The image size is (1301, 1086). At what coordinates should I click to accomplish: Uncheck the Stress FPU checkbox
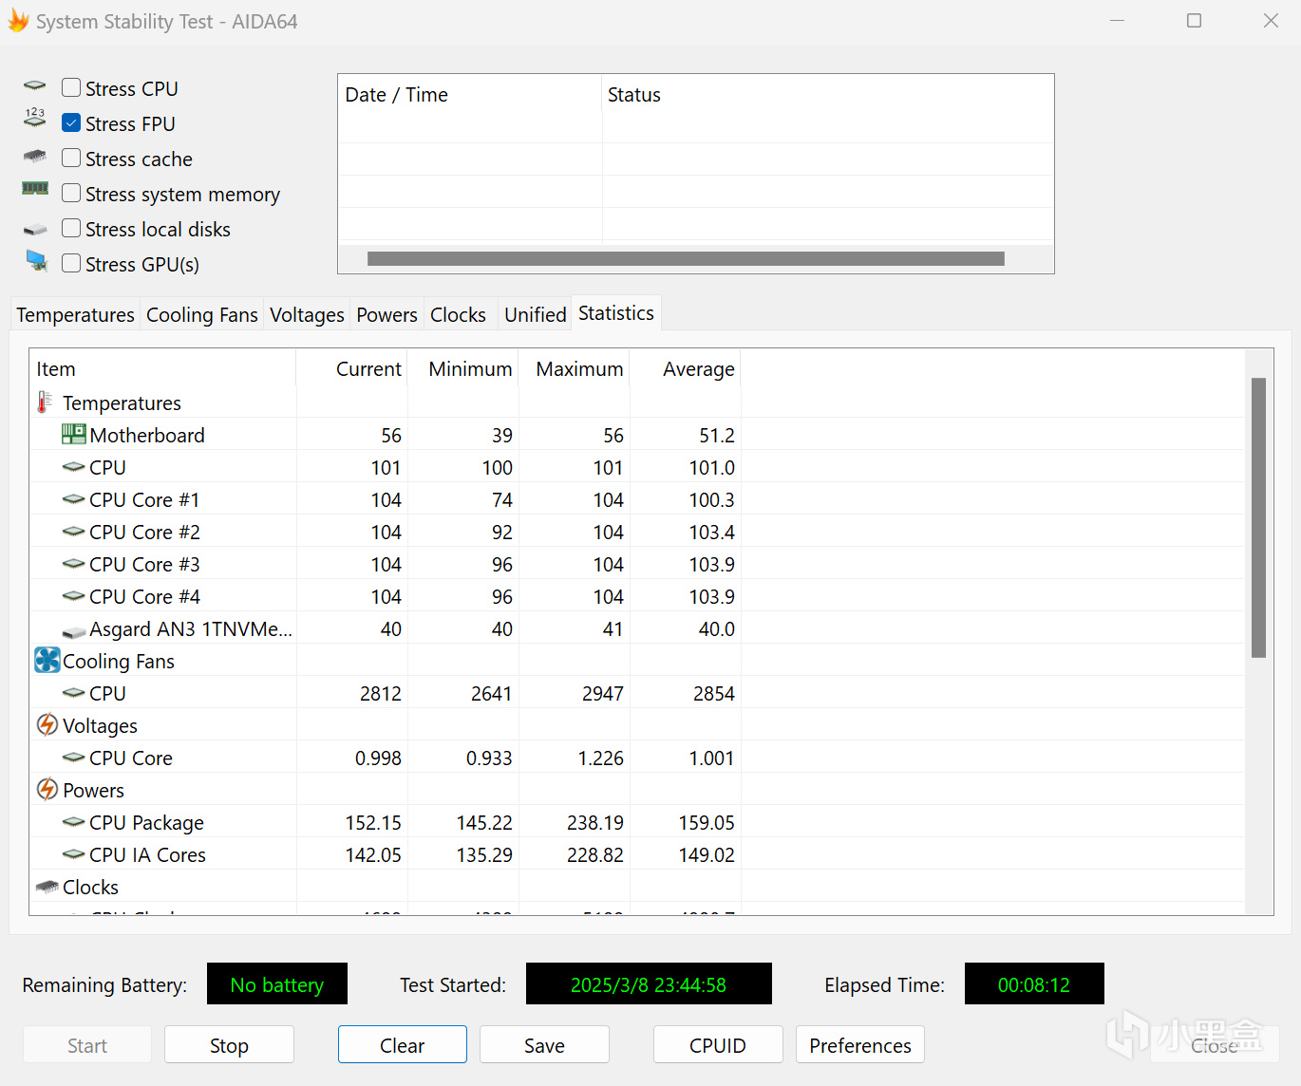click(71, 122)
